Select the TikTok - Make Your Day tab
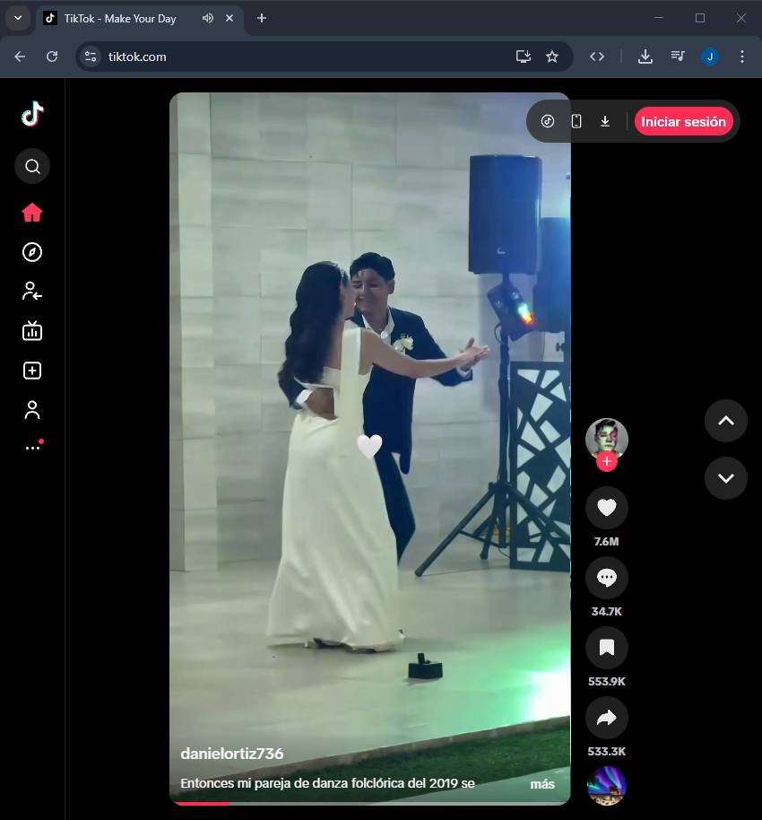Image resolution: width=762 pixels, height=820 pixels. pyautogui.click(x=120, y=19)
